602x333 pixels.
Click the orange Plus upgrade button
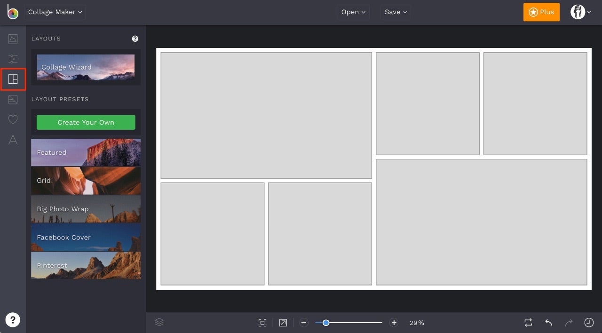(541, 12)
